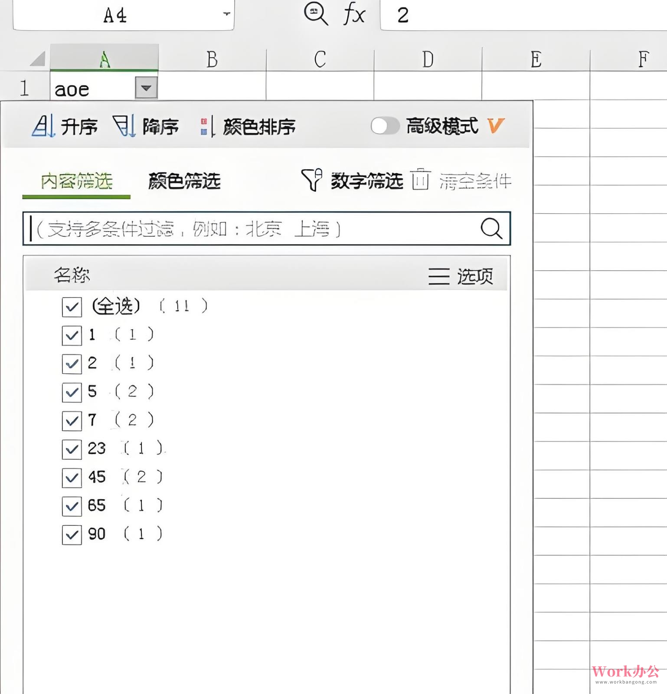Select row 1 header
This screenshot has height=694, width=667.
tap(24, 88)
